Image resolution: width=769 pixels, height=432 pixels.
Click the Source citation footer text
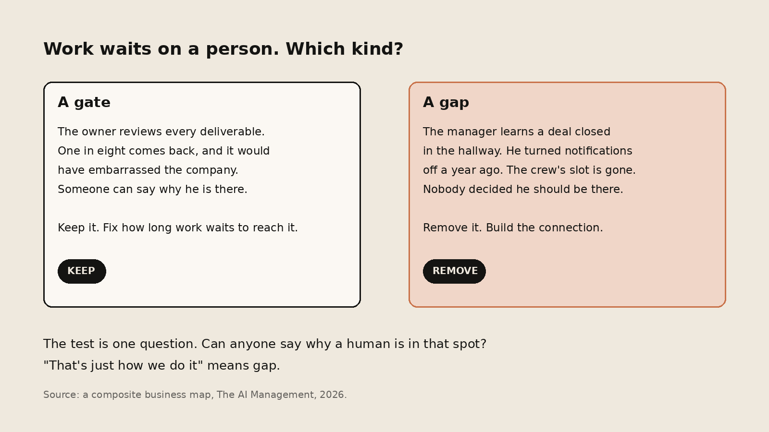[x=195, y=395]
